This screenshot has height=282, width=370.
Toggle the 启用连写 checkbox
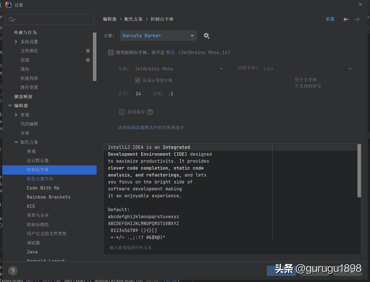point(122,112)
